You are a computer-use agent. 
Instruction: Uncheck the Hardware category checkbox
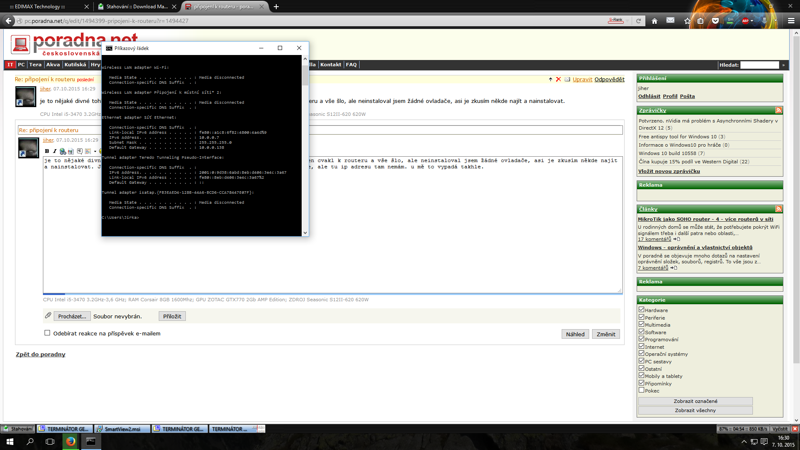[x=642, y=310]
